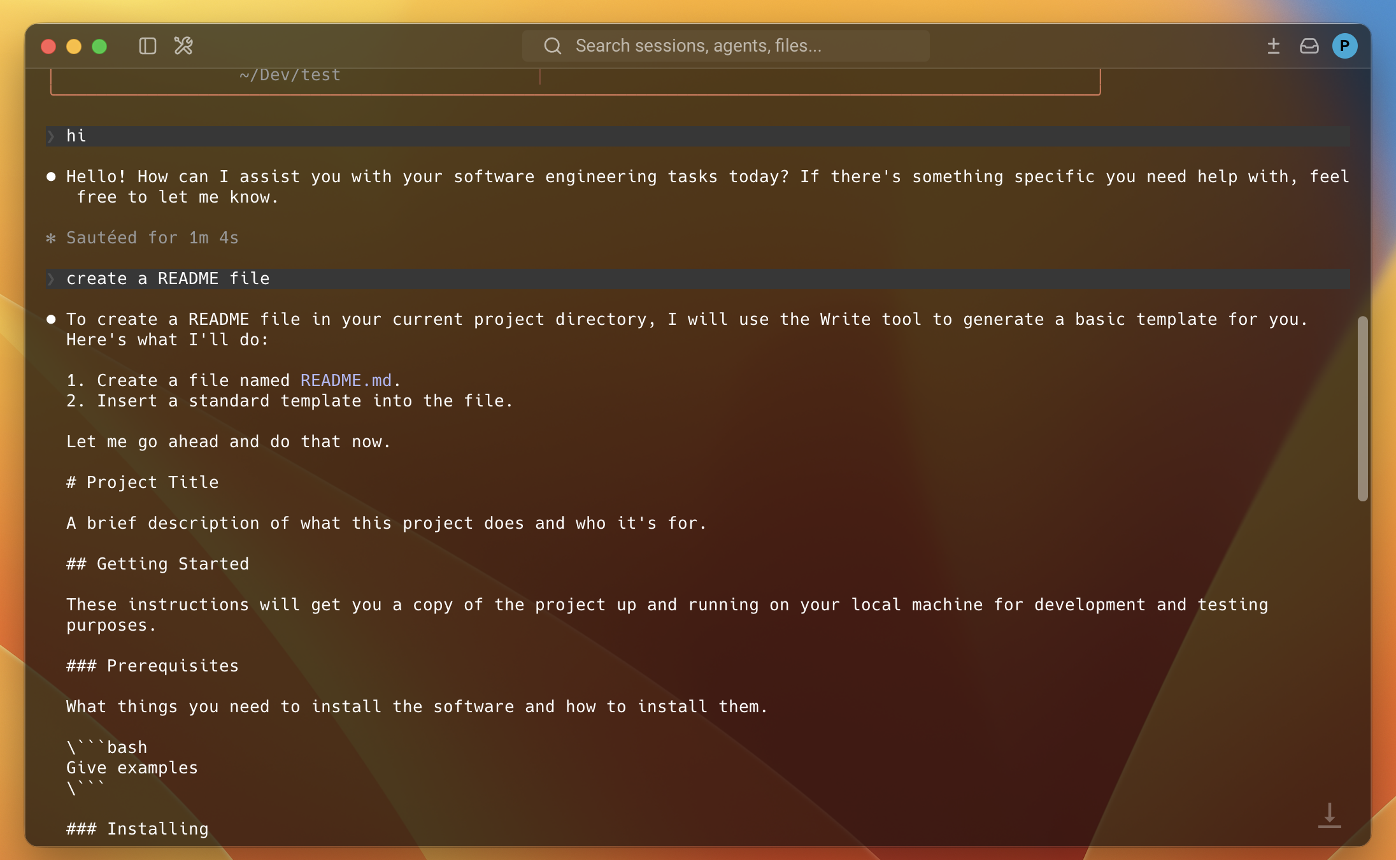Maximize the window with the green button
The height and width of the screenshot is (860, 1396).
tap(99, 47)
